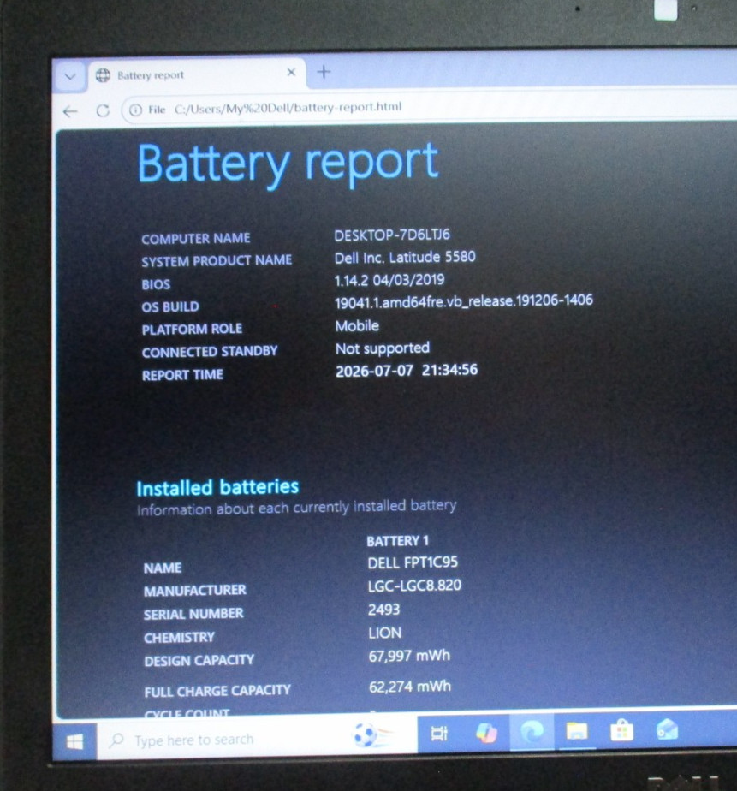The image size is (737, 791).
Task: Open the tab search chevron dropdown
Action: point(70,77)
